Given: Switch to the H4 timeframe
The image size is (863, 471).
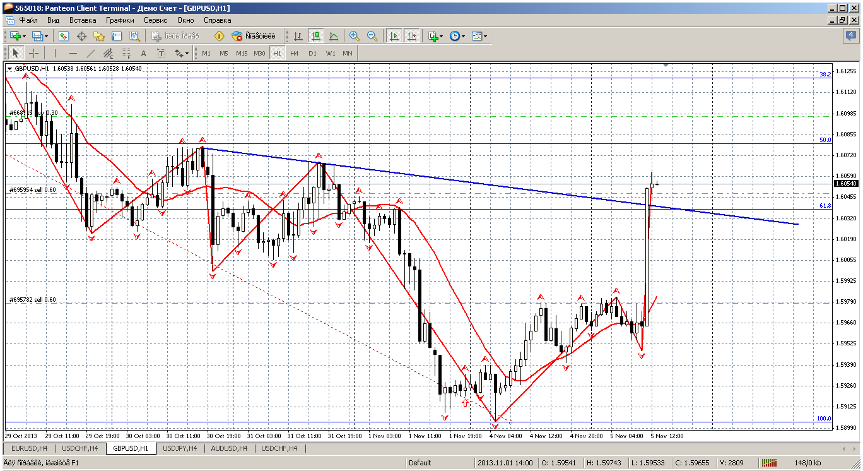Looking at the screenshot, I should pyautogui.click(x=295, y=53).
